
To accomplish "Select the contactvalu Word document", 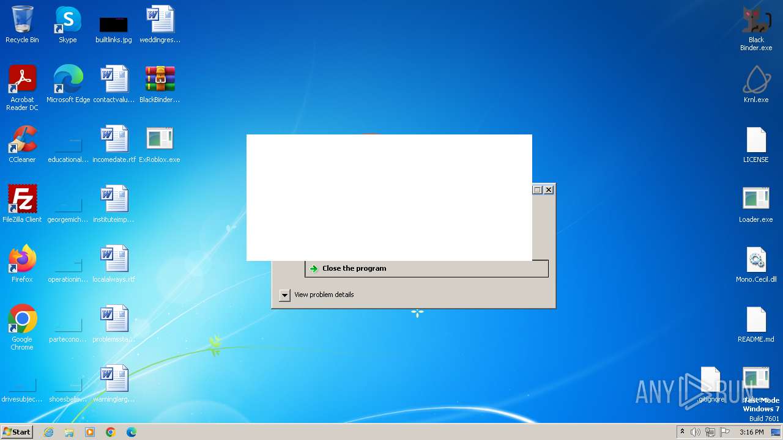I will [x=114, y=84].
